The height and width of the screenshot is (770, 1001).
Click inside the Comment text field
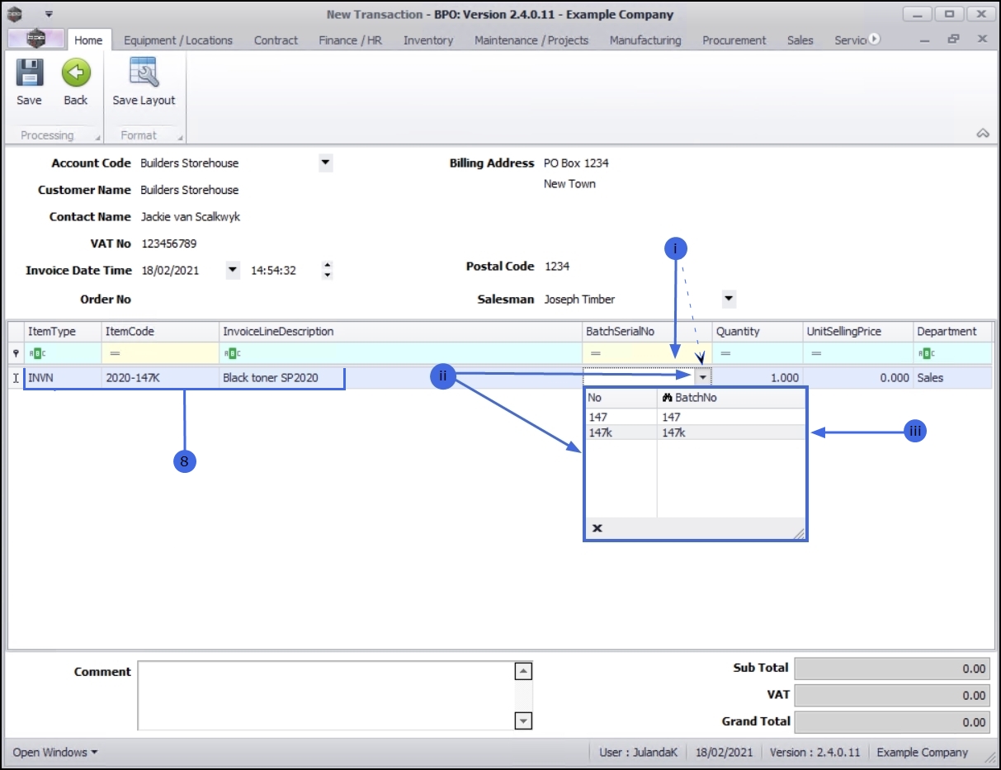point(326,695)
